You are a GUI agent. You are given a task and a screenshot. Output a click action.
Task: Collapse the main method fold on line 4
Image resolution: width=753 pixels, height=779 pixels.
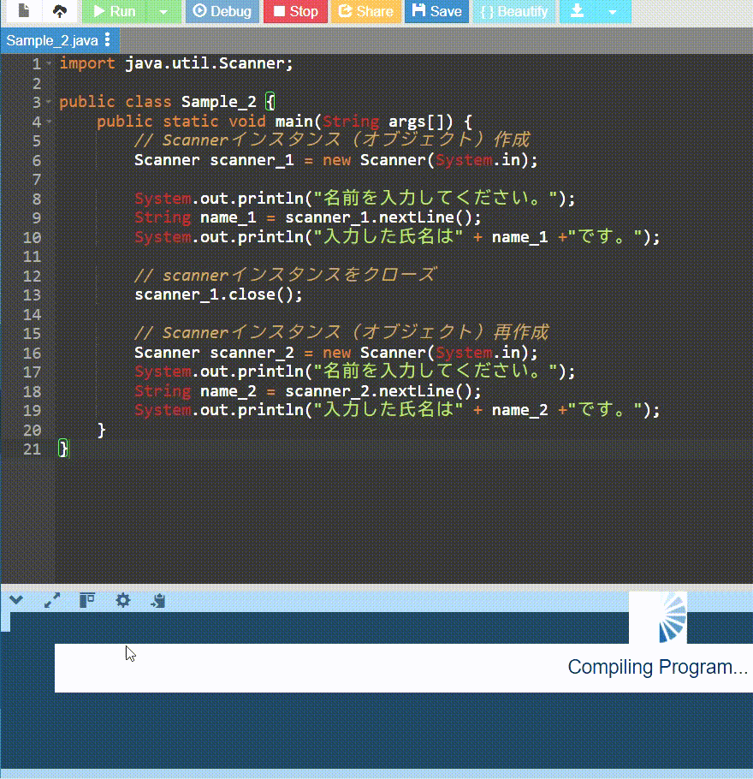[x=49, y=122]
